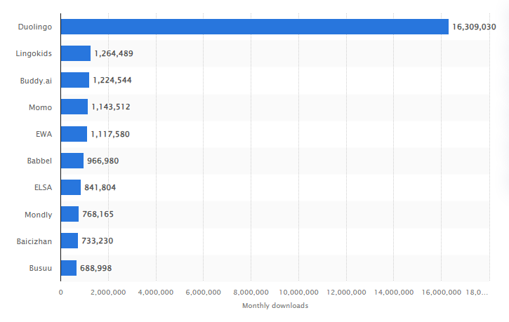Screen dimensions: 509x322
Task: Click the Duolingo bar in the chart
Action: [254, 27]
